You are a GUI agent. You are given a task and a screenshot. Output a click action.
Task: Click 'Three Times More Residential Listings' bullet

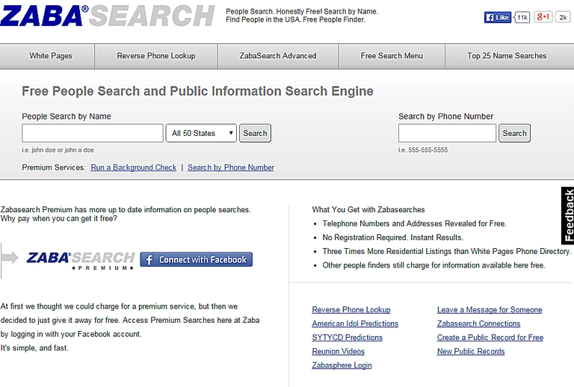[x=447, y=251]
